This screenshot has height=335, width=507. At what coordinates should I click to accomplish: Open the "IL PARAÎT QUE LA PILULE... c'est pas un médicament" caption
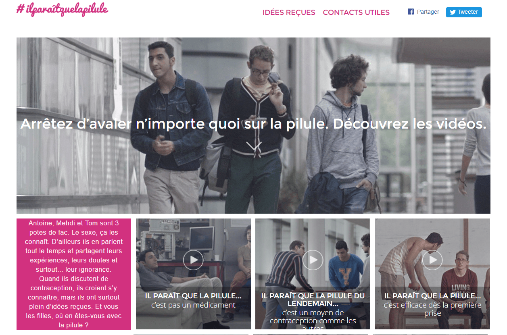click(193, 300)
